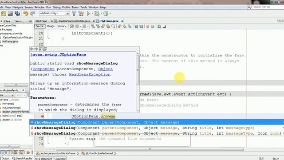This screenshot has width=284, height=160.
Task: Click the Undo toolbar icon
Action: pyautogui.click(x=26, y=13)
